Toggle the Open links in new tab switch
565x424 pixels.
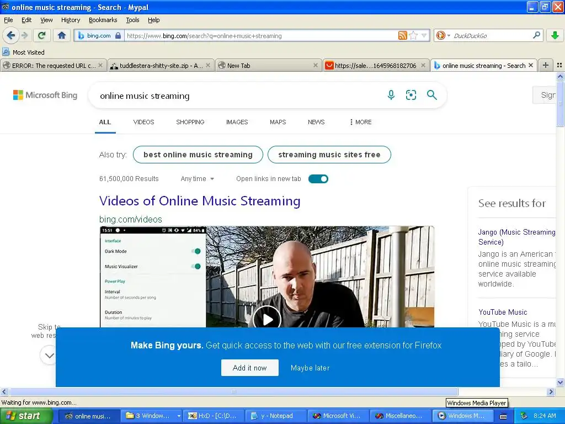[318, 179]
